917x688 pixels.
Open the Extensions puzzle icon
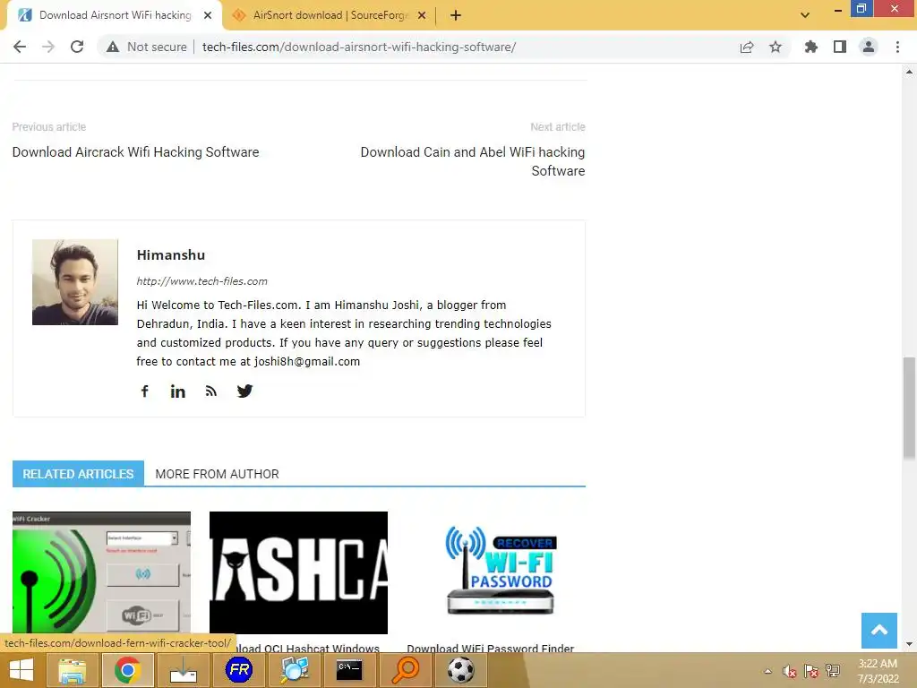(811, 47)
